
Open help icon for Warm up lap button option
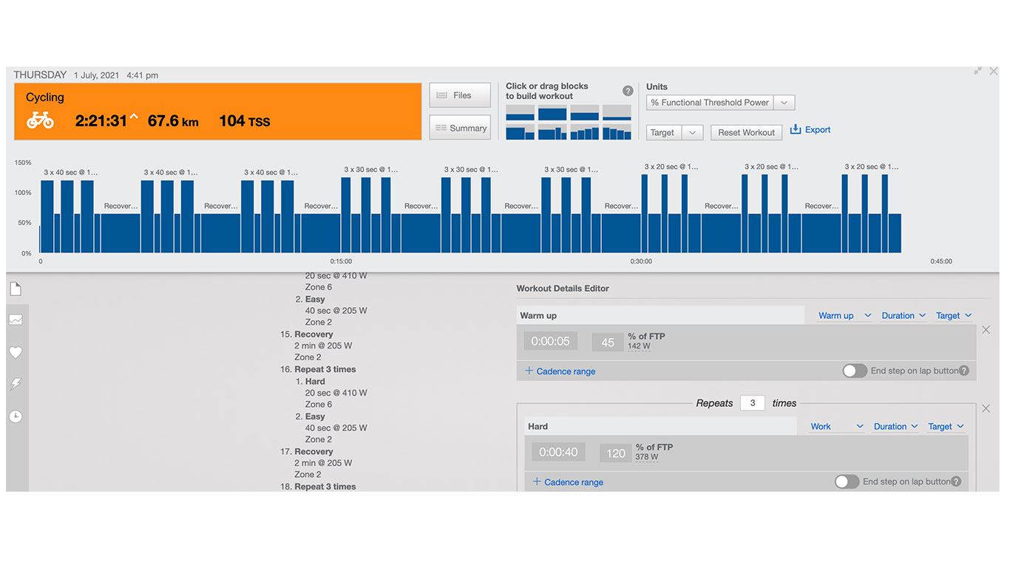pyautogui.click(x=963, y=371)
